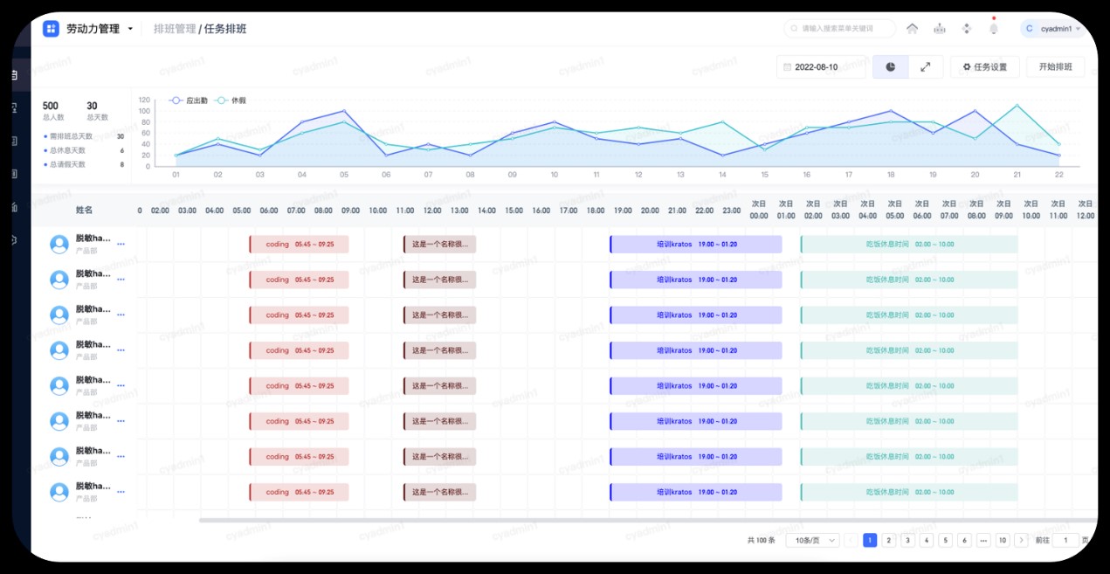Click the 任务设置 button
The image size is (1110, 574).
click(984, 67)
